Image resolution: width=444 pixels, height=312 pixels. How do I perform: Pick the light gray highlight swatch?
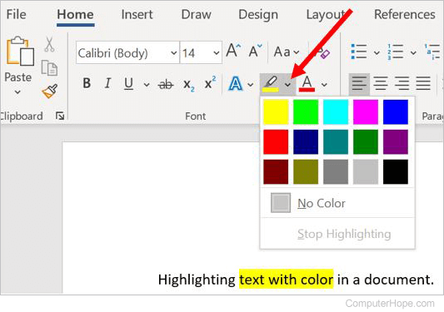pos(366,171)
